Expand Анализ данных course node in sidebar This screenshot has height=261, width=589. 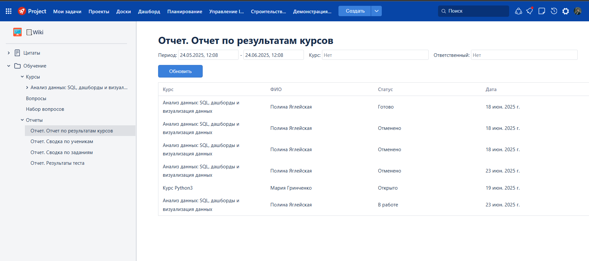point(27,88)
